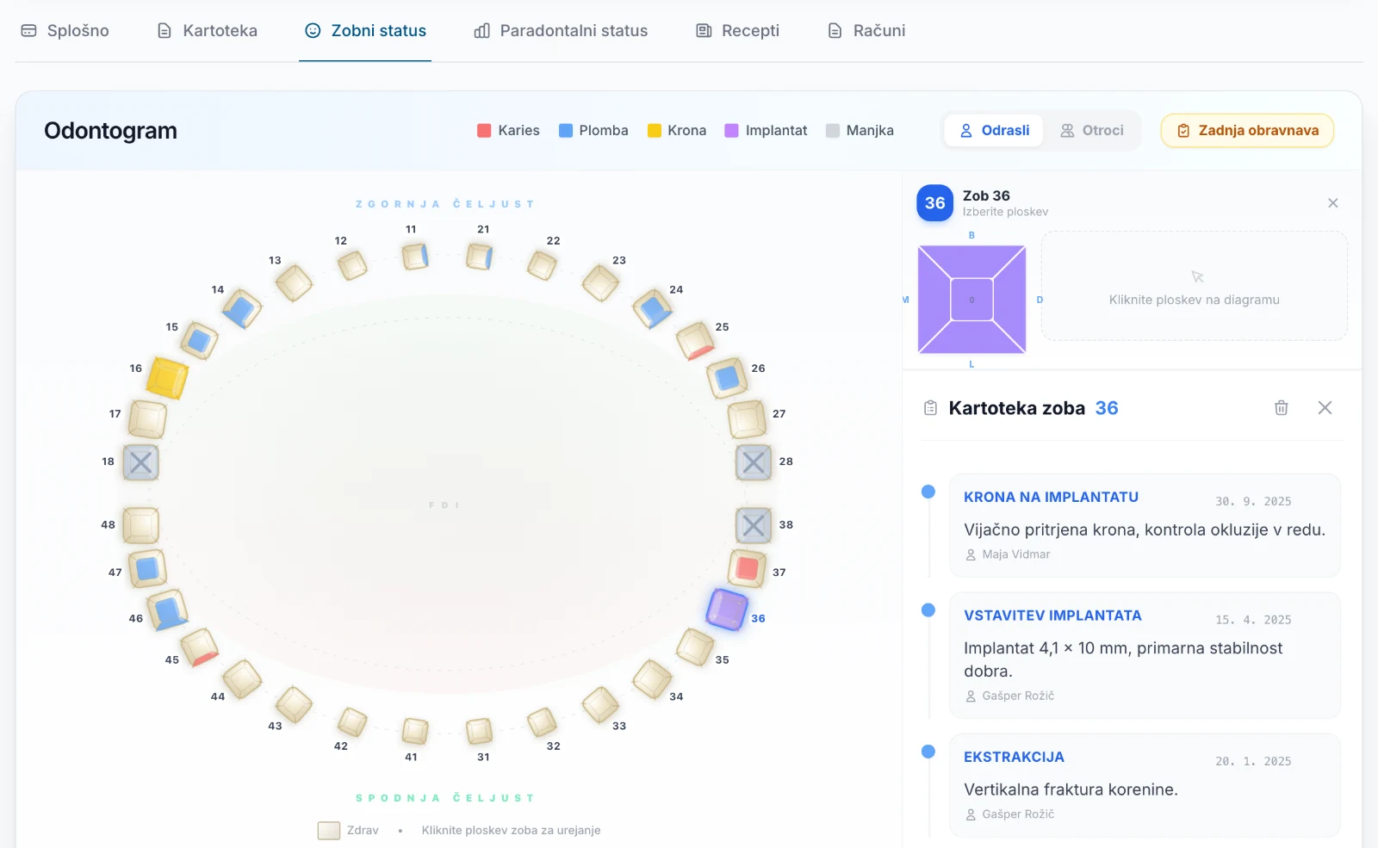
Task: Click the Manjka legend entry
Action: tap(860, 131)
